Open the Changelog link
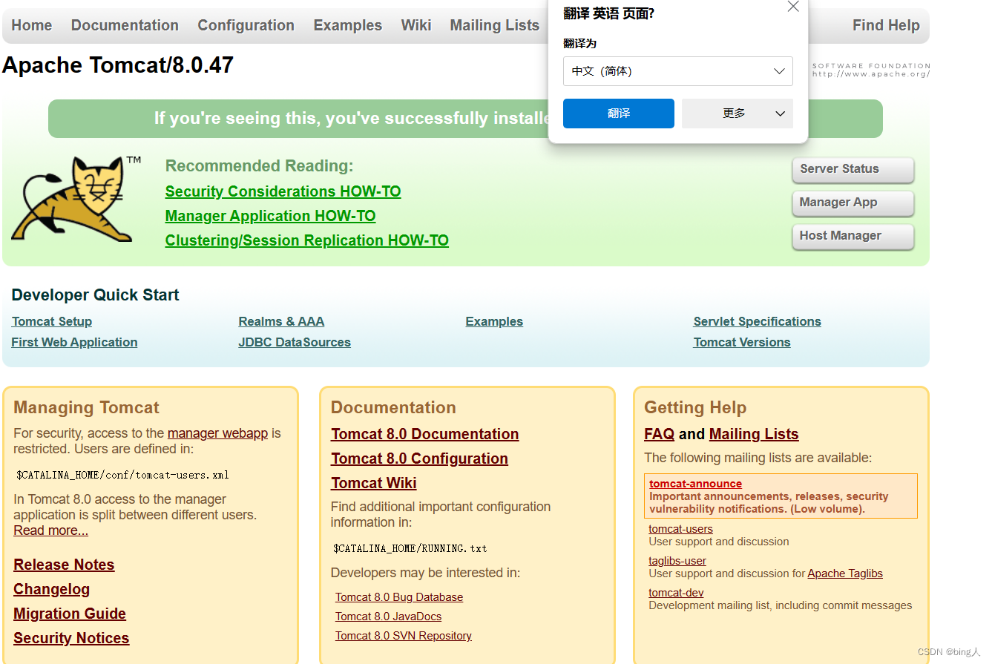Viewport: 992px width, 664px height. coord(51,589)
